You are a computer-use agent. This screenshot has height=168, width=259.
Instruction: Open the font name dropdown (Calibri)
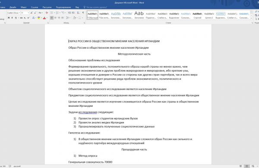pyautogui.click(x=19, y=12)
